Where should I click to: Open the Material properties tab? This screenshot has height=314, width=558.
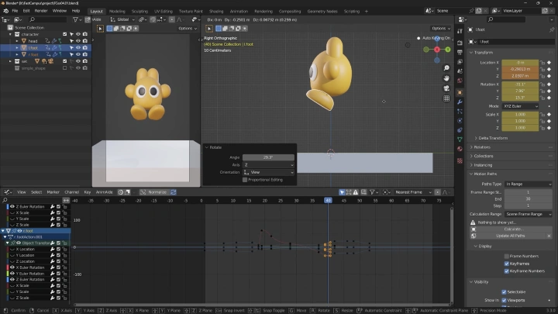tap(460, 149)
